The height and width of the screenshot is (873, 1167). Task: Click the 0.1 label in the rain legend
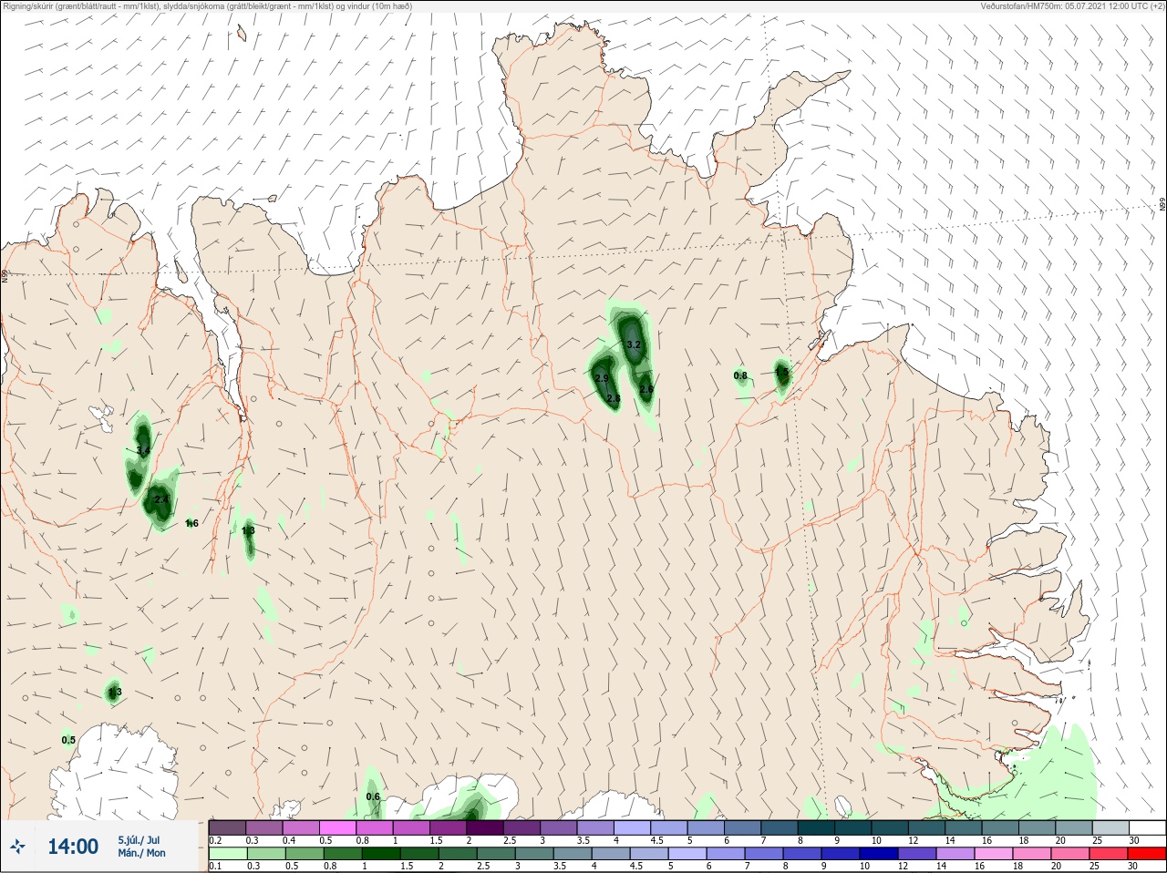point(215,867)
